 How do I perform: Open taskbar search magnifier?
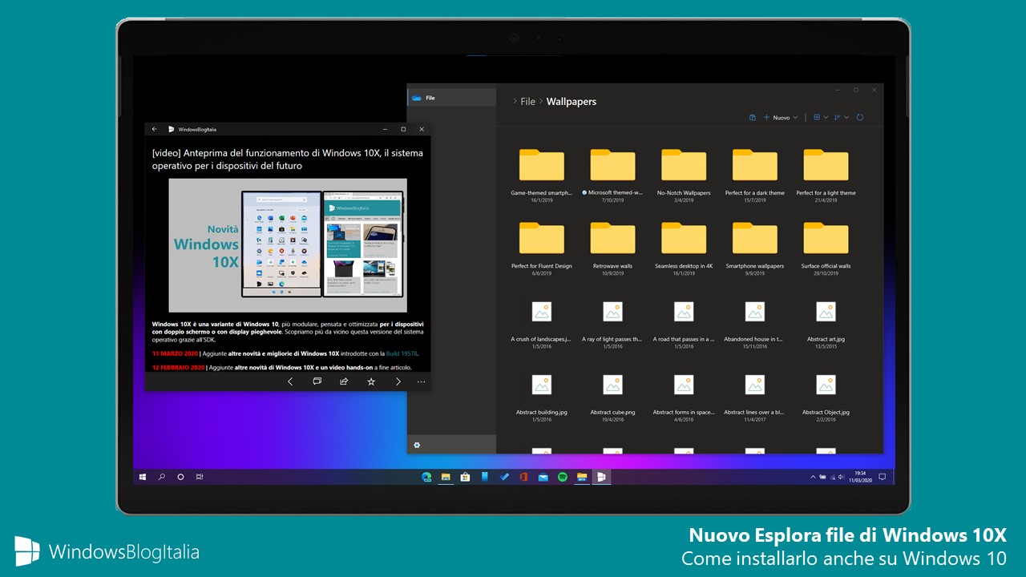162,477
